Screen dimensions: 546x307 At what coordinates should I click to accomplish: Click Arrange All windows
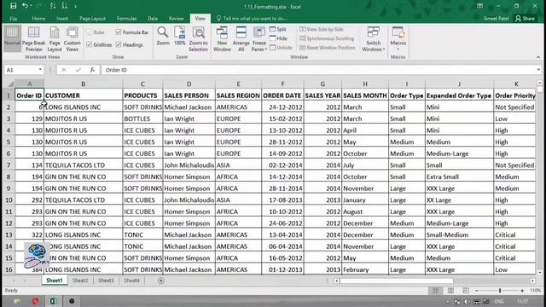tap(241, 39)
